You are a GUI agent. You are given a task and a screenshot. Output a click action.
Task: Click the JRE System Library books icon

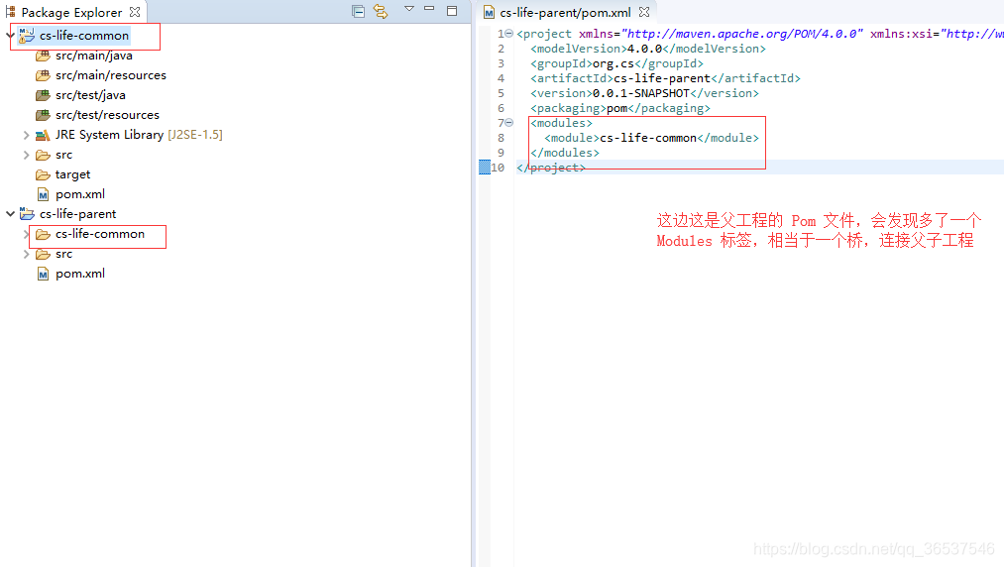43,135
